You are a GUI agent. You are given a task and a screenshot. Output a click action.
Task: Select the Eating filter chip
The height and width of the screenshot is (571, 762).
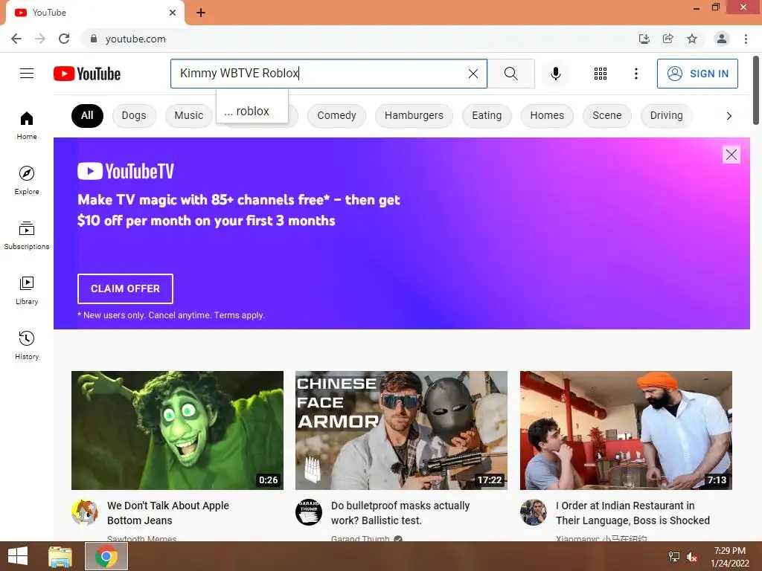pyautogui.click(x=487, y=115)
